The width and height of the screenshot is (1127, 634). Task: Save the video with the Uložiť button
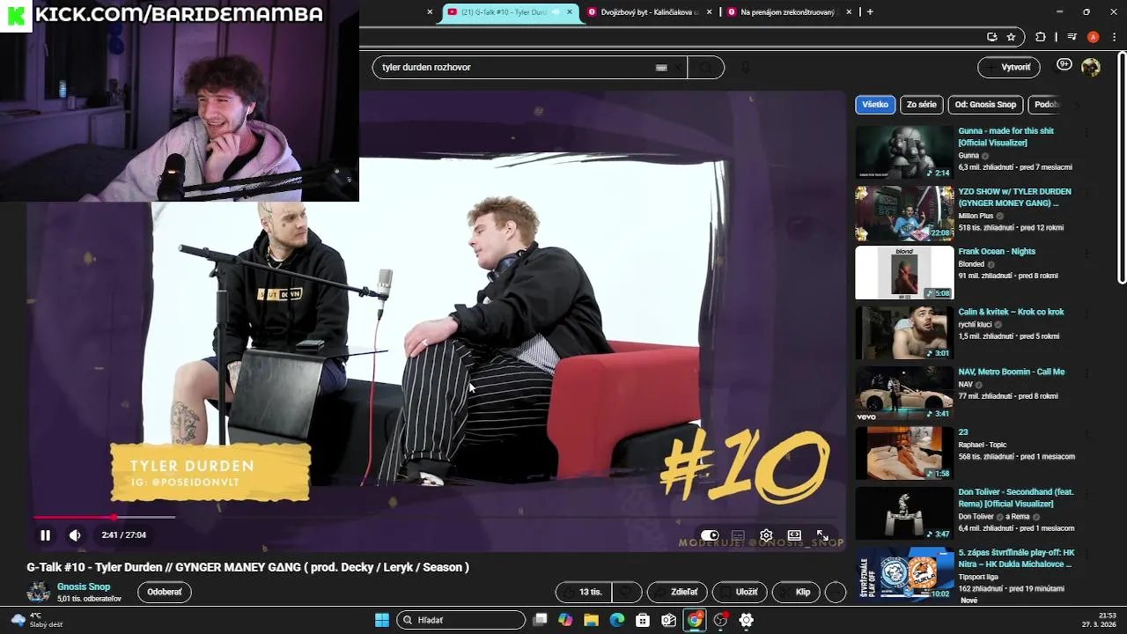click(x=740, y=592)
